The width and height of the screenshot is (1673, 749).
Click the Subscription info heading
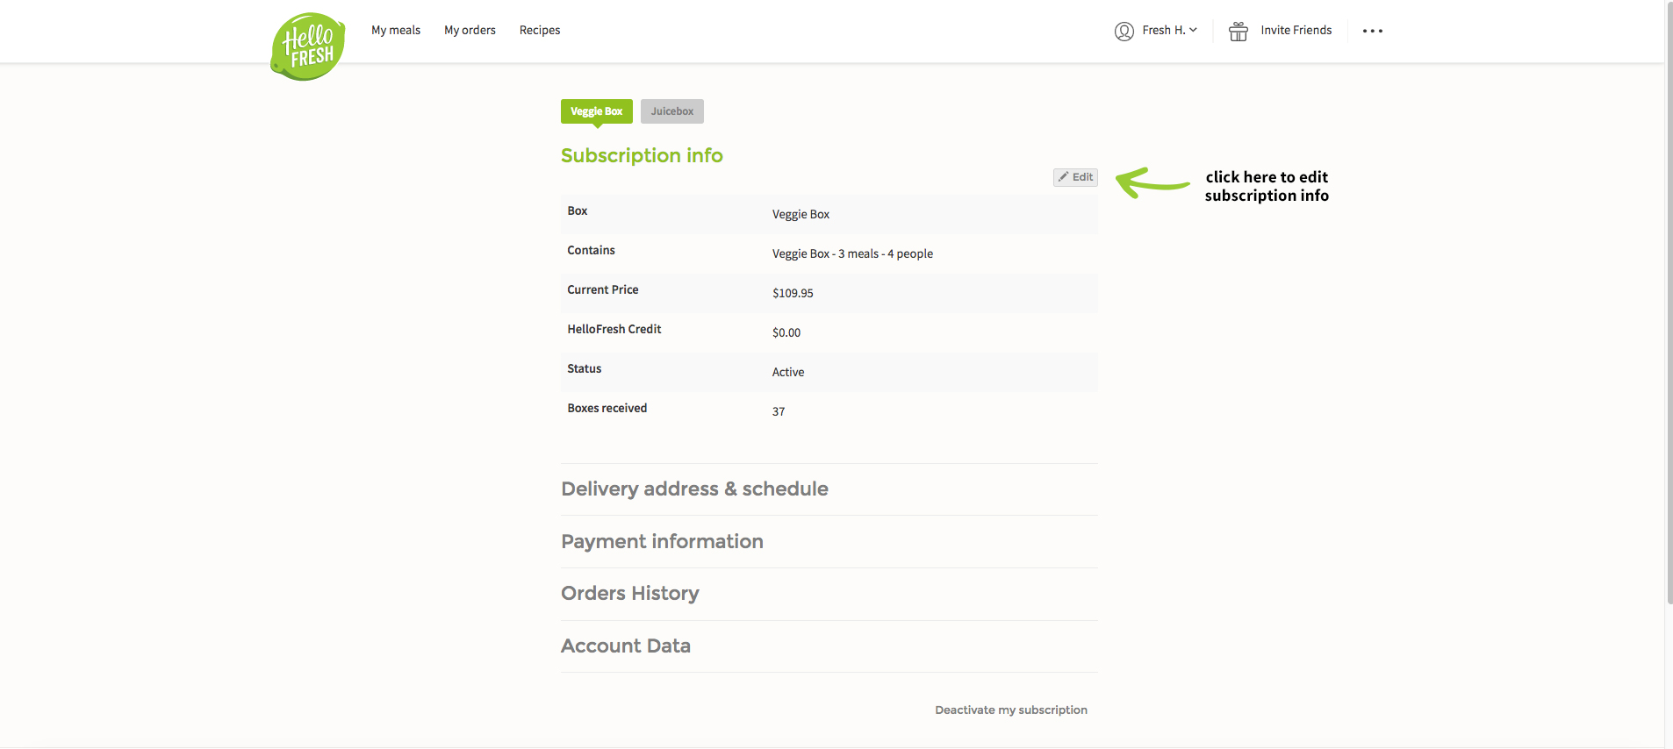click(x=642, y=156)
